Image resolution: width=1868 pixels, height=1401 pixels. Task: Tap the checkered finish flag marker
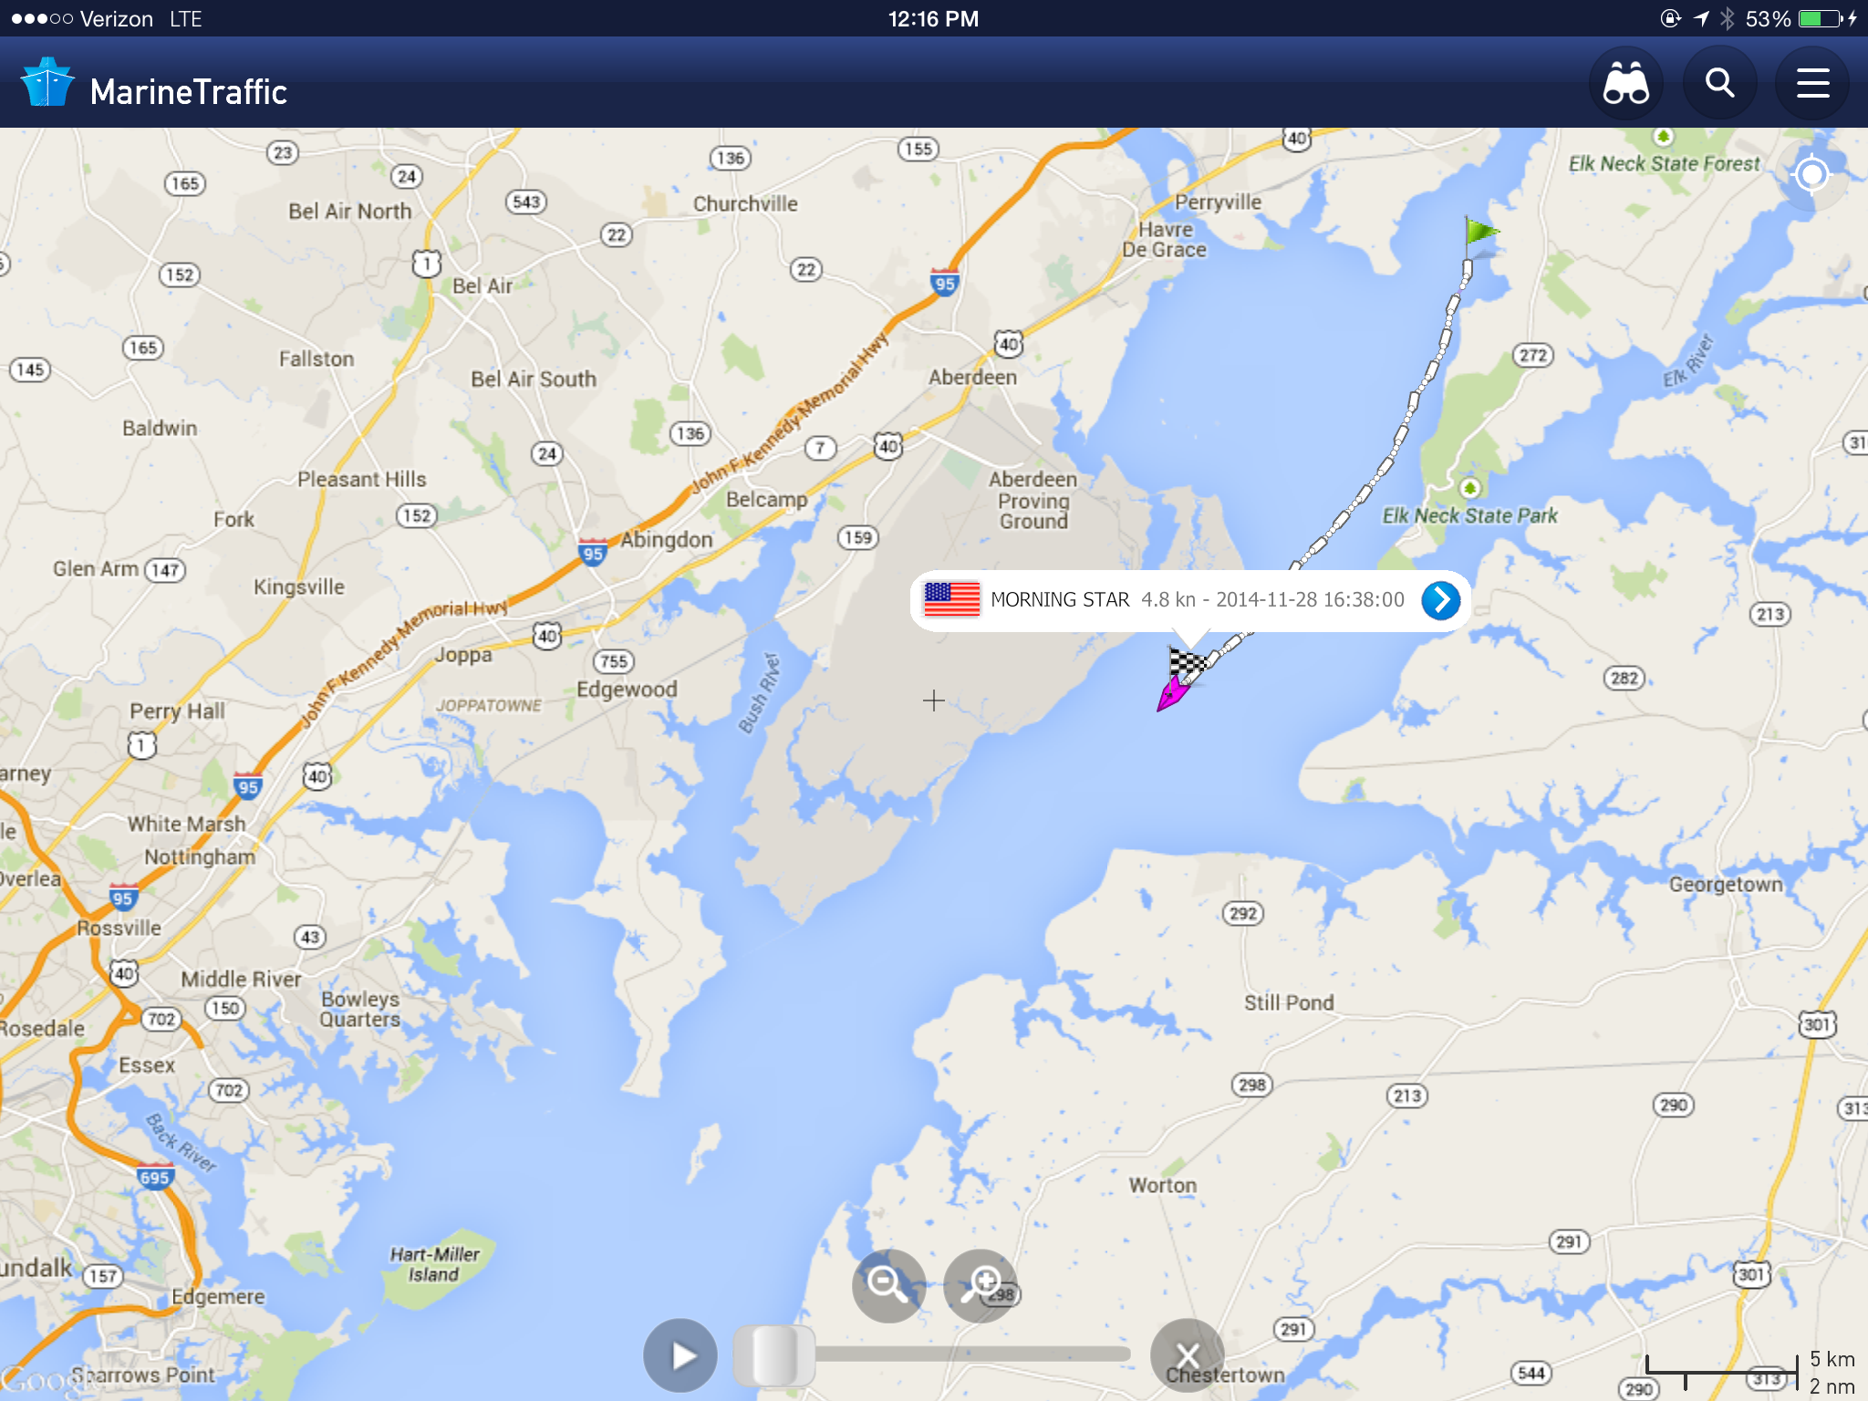coord(1187,660)
